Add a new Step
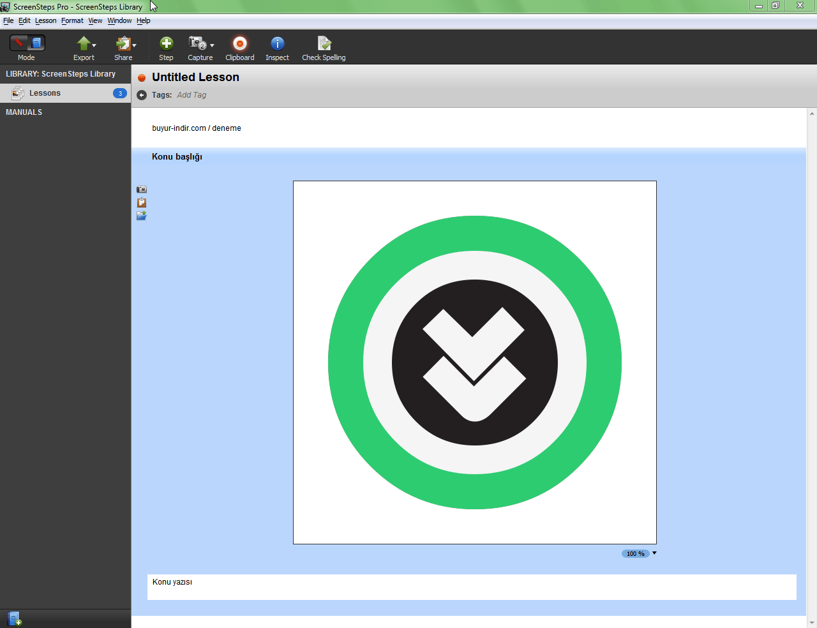The image size is (817, 628). click(166, 43)
